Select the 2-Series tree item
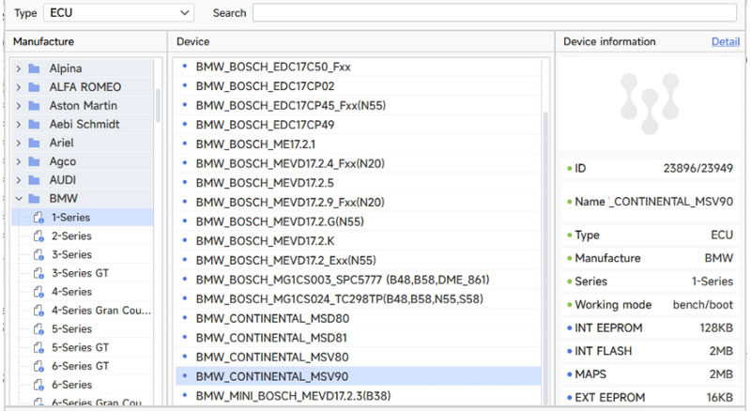This screenshot has height=411, width=751. [83, 236]
